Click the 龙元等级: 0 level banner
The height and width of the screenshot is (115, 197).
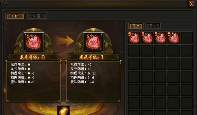34,57
